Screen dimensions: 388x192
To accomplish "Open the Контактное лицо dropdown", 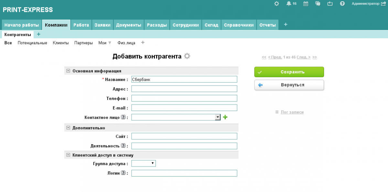I will (x=218, y=117).
